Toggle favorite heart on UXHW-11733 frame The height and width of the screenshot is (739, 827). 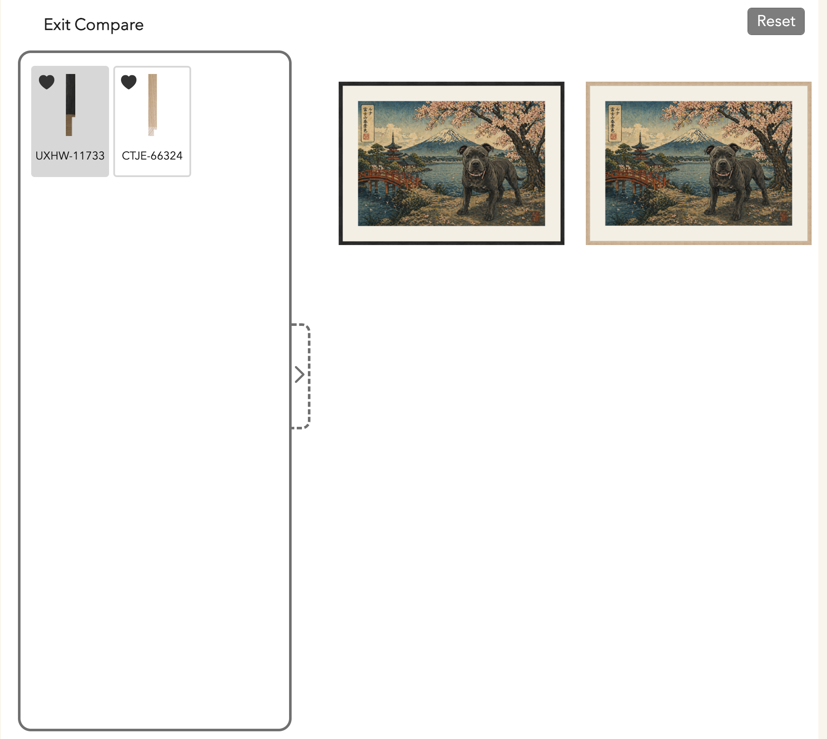click(x=47, y=82)
